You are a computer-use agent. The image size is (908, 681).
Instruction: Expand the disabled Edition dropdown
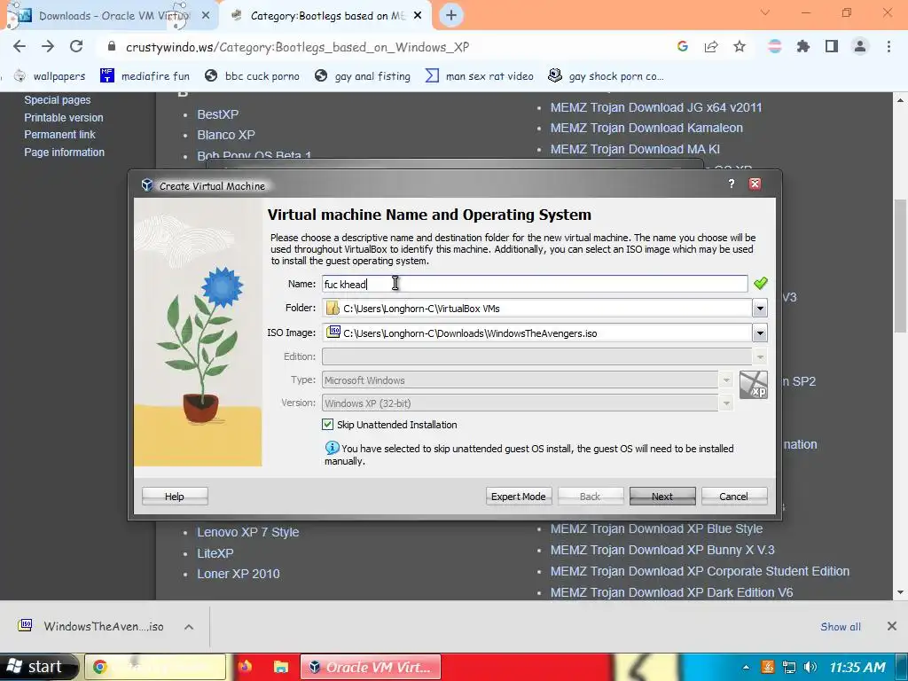760,356
